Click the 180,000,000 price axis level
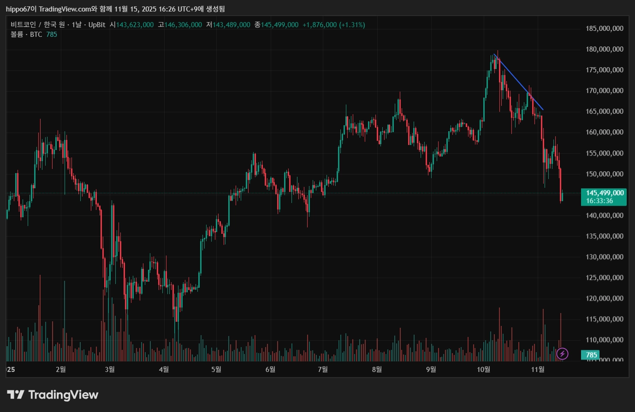Image resolution: width=635 pixels, height=412 pixels. tap(605, 49)
